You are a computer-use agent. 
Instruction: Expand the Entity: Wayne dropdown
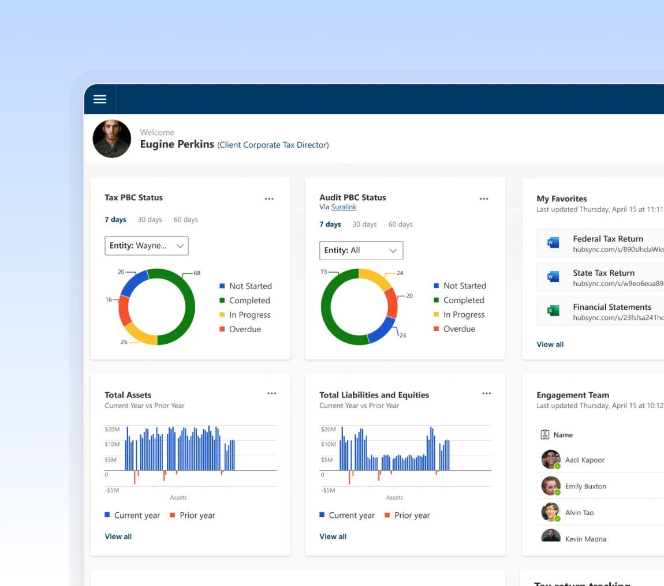point(147,246)
